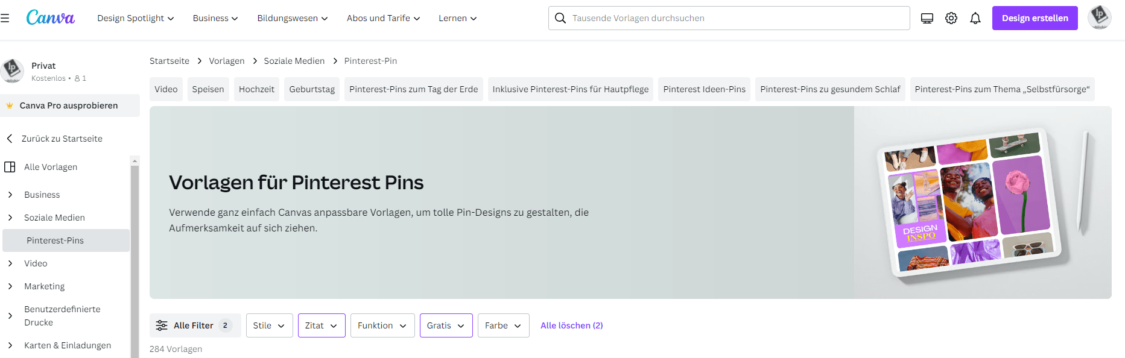
Task: Click the Canva logo
Action: point(51,17)
